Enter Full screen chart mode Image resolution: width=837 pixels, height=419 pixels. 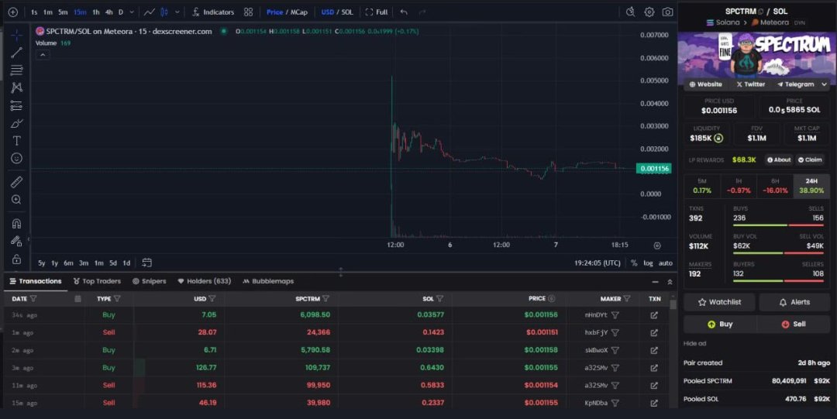pos(377,12)
